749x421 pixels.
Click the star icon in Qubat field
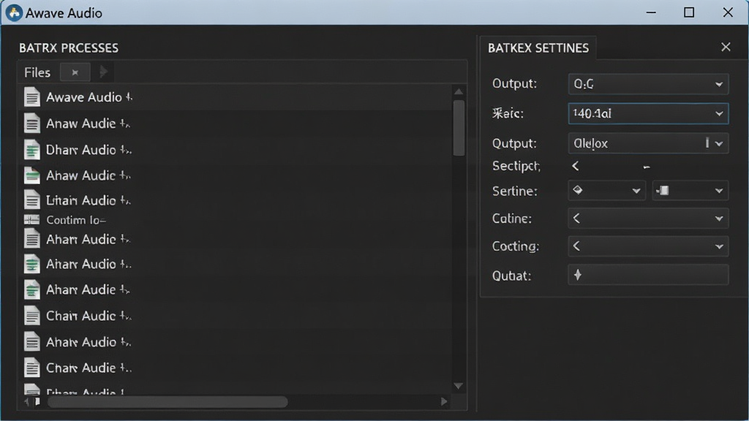pos(578,275)
